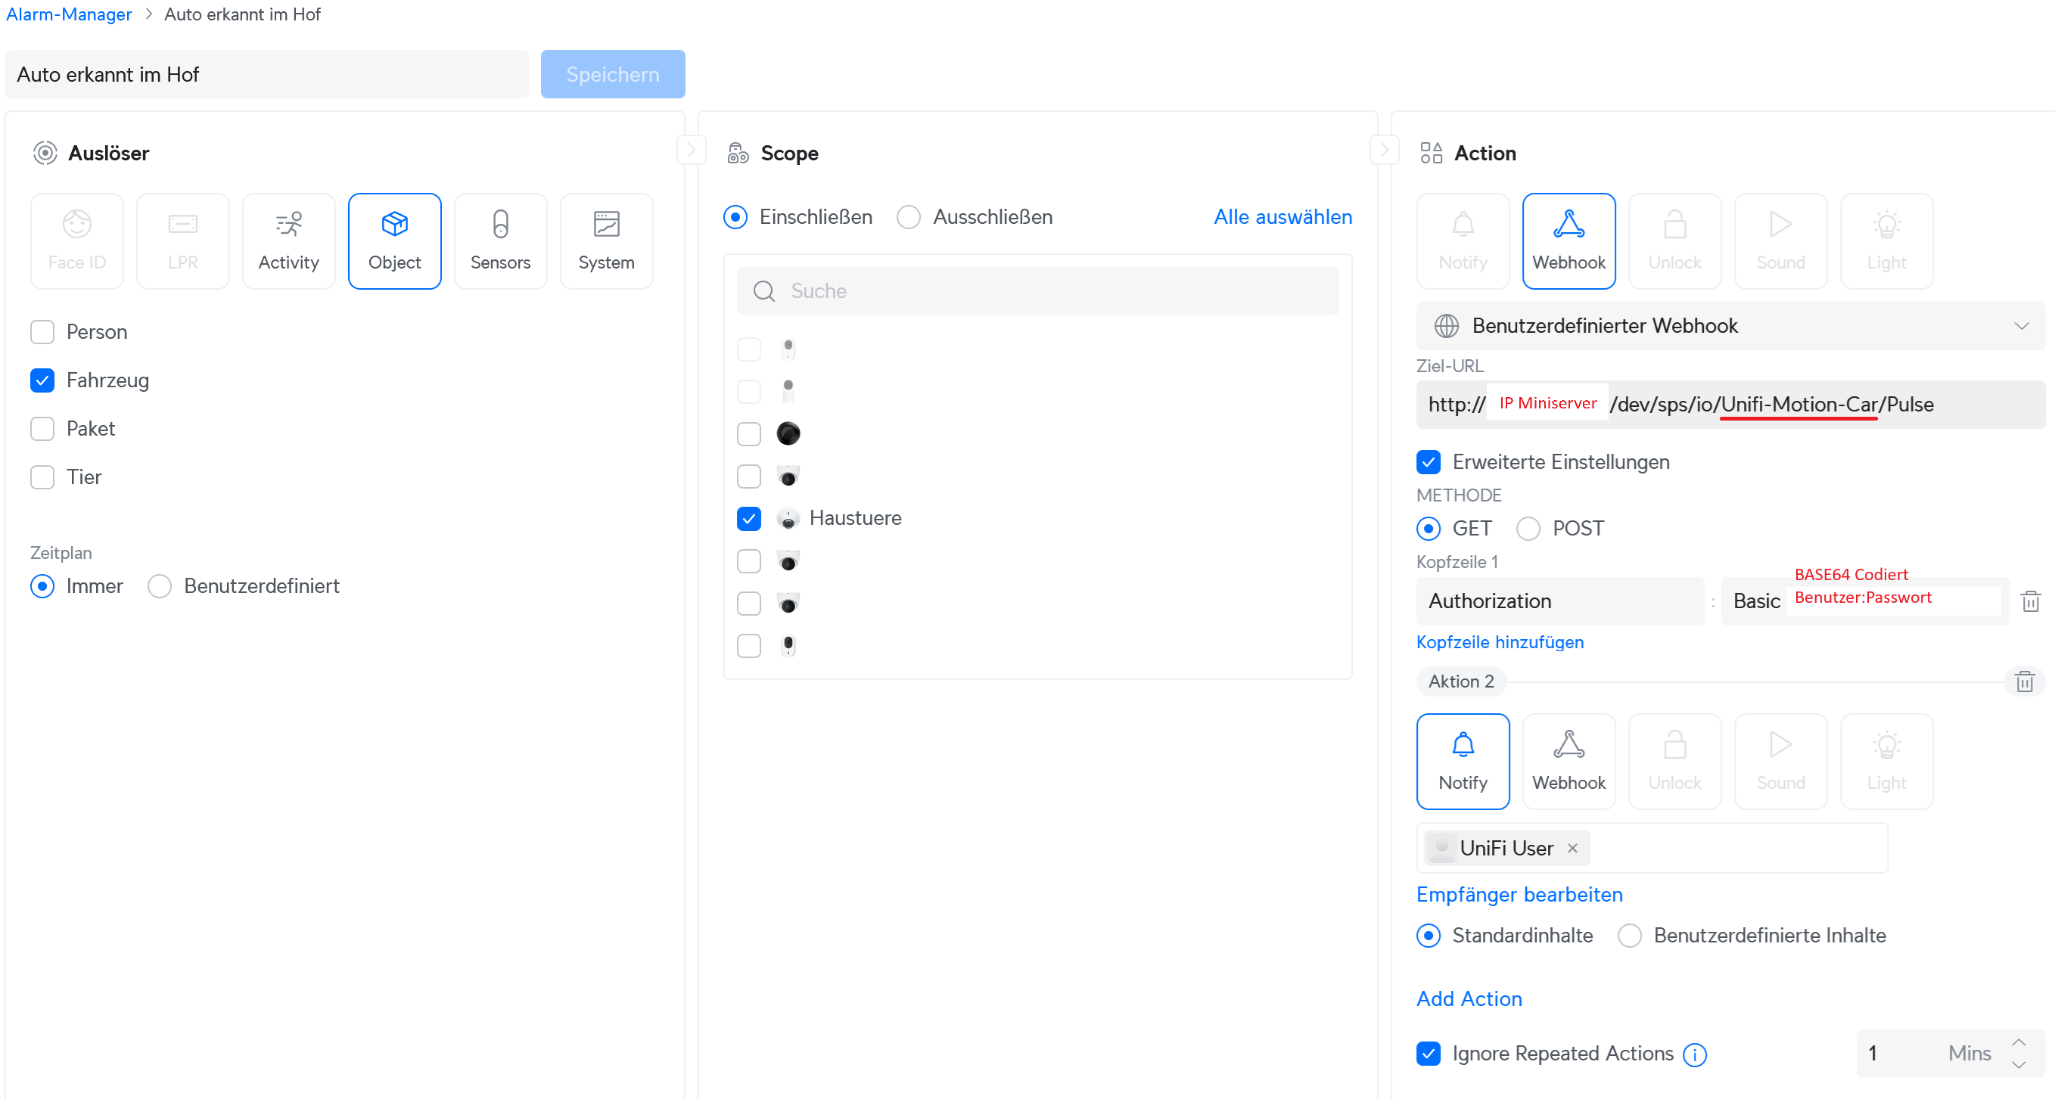This screenshot has height=1099, width=2055.
Task: Go to Alarm-Manager in the breadcrumb
Action: pos(69,14)
